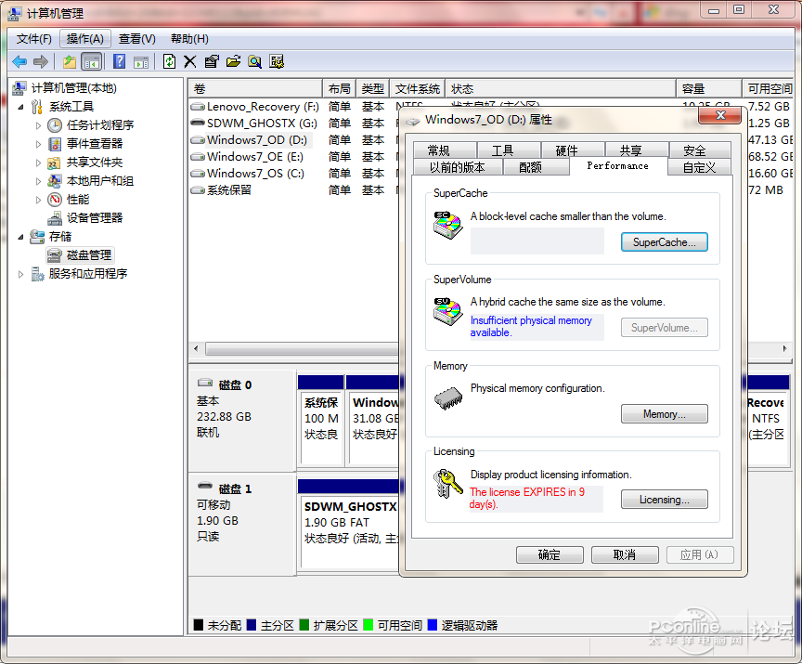Switch to the 常规 tab
The height and width of the screenshot is (664, 802).
[x=445, y=150]
